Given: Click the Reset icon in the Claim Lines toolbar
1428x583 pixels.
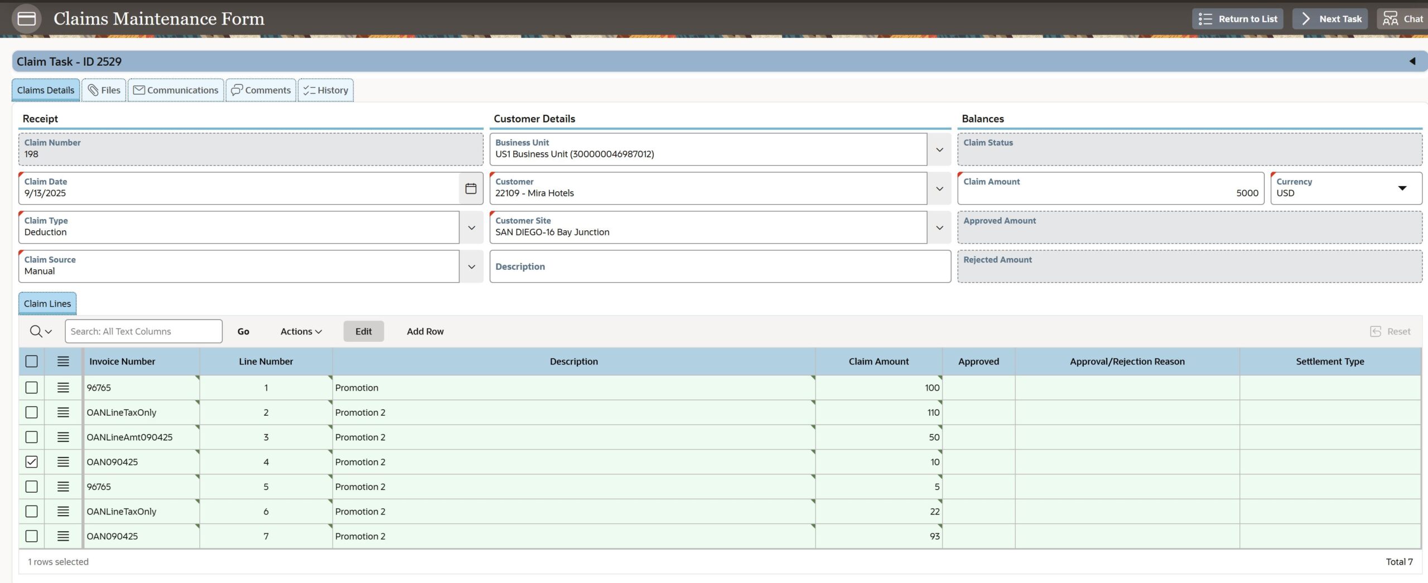Looking at the screenshot, I should point(1376,332).
